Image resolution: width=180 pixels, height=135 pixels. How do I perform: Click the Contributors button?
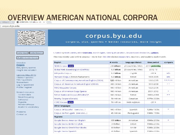click(36, 53)
